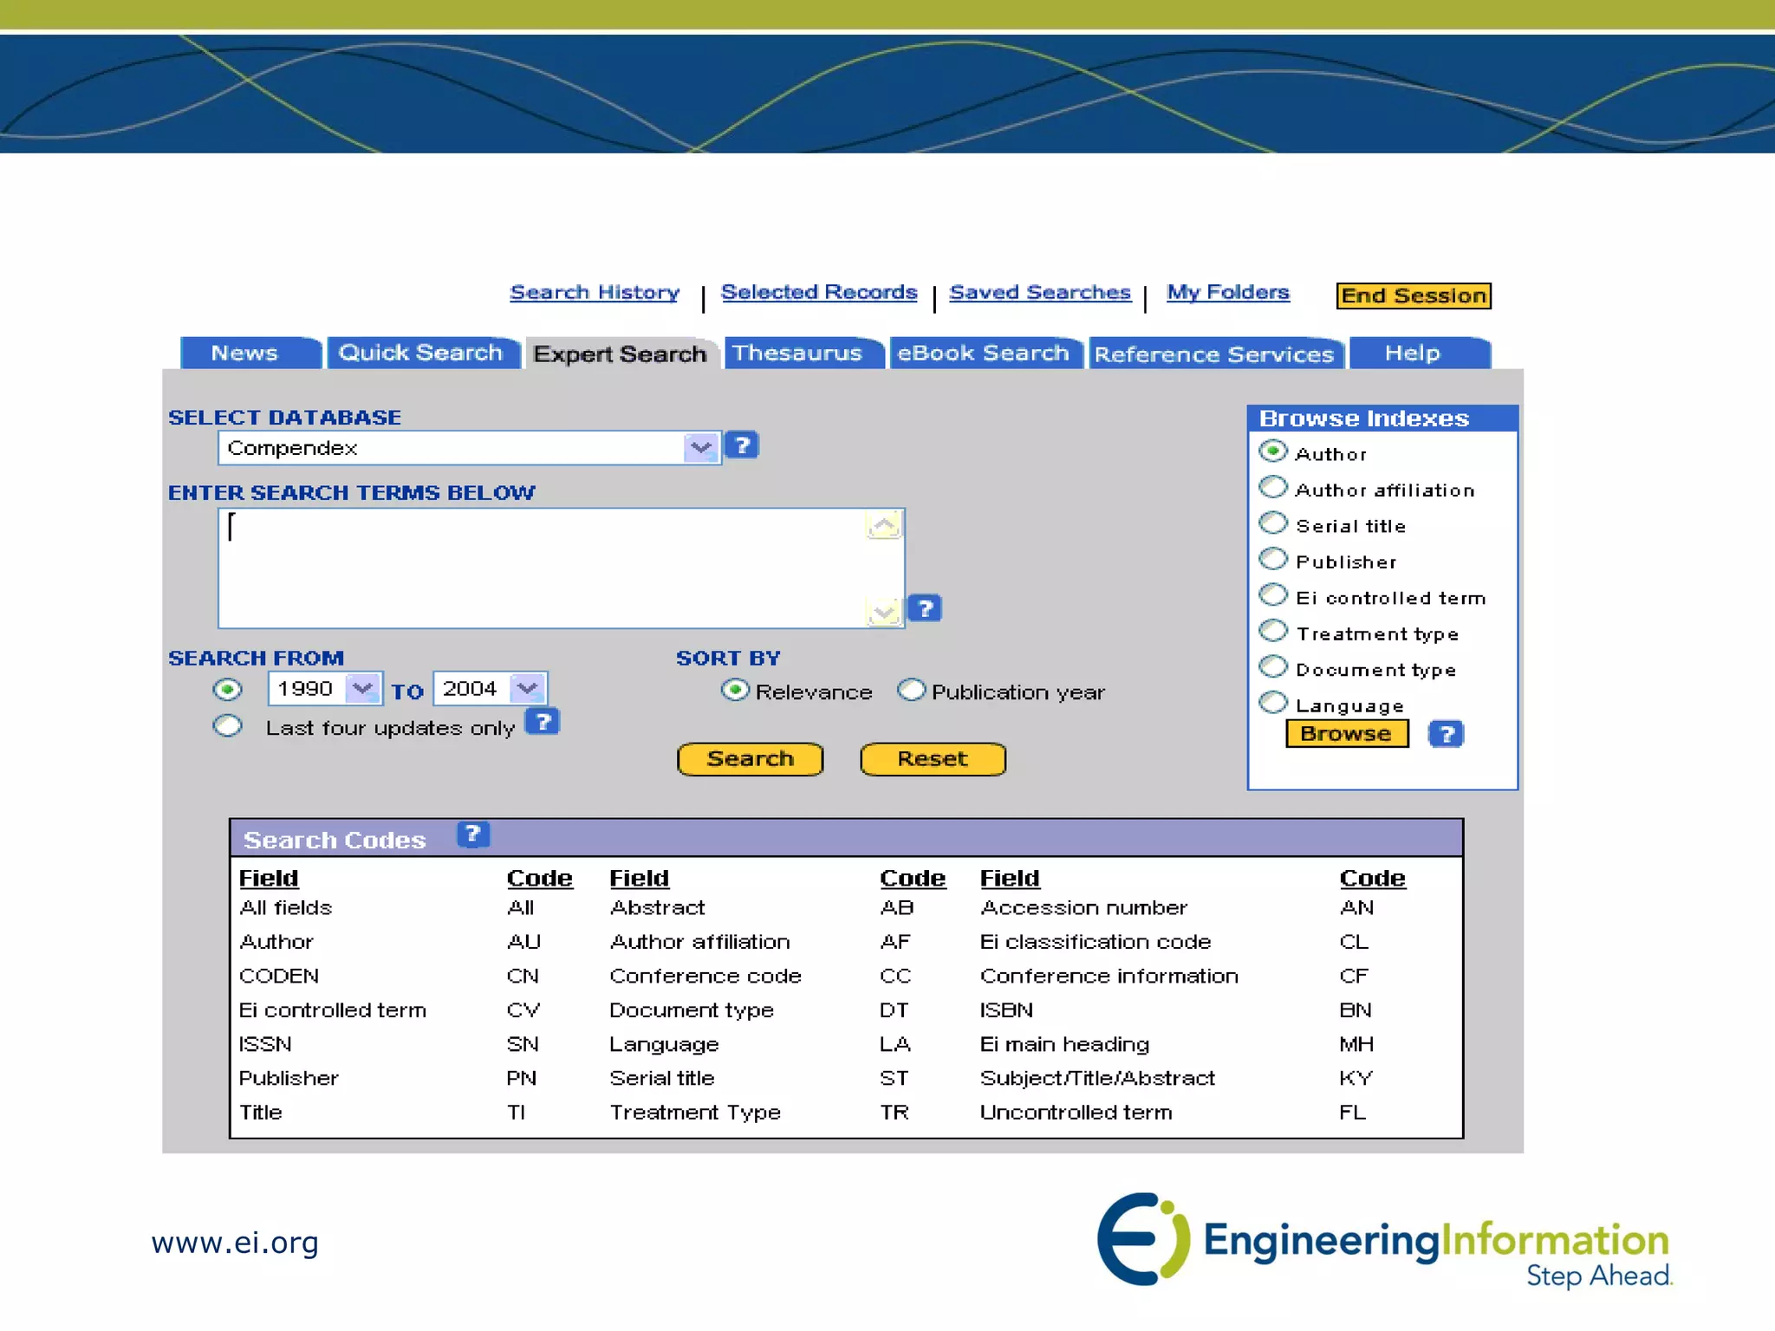The image size is (1775, 1331).
Task: Click inside search terms text area
Action: tap(542, 568)
